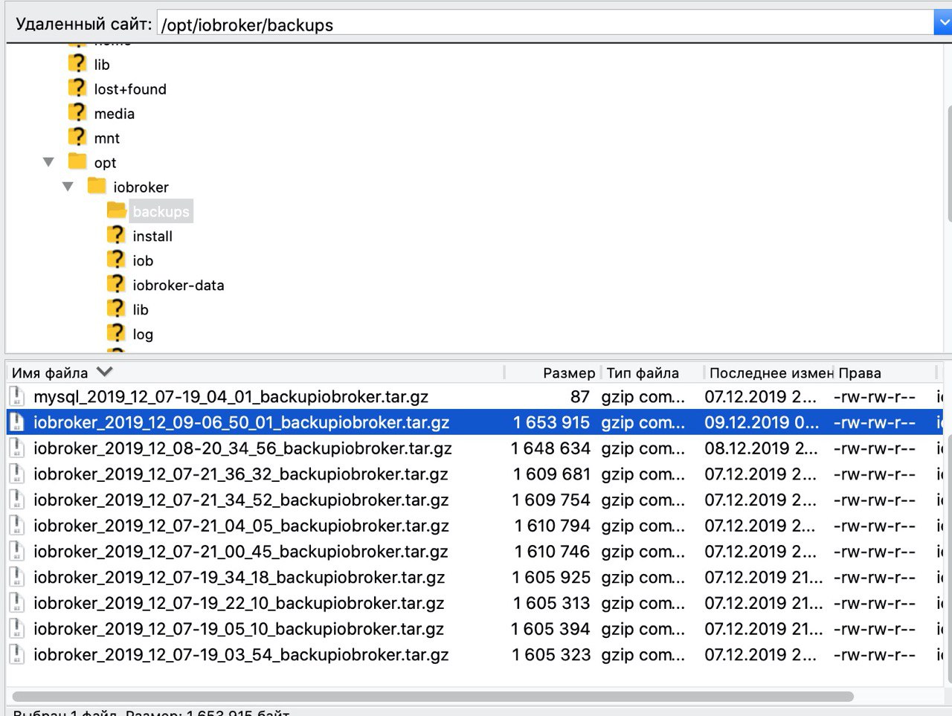Collapse the opt folder tree node

(49, 162)
